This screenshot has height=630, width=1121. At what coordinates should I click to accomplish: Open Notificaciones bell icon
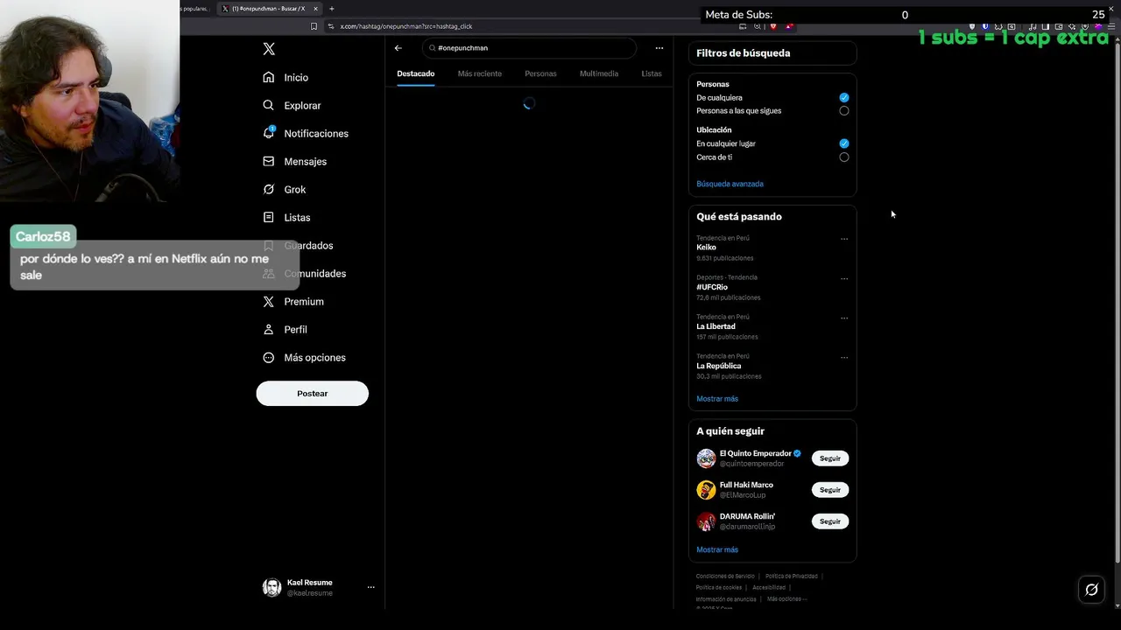click(269, 133)
